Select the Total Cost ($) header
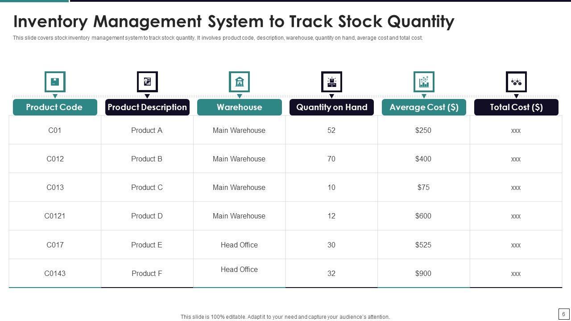This screenshot has width=571, height=321. 516,107
